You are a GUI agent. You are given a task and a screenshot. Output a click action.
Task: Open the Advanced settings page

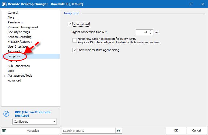(x=14, y=80)
